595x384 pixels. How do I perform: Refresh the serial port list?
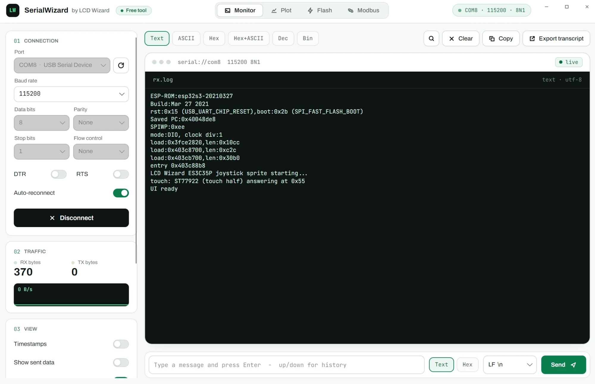(121, 65)
